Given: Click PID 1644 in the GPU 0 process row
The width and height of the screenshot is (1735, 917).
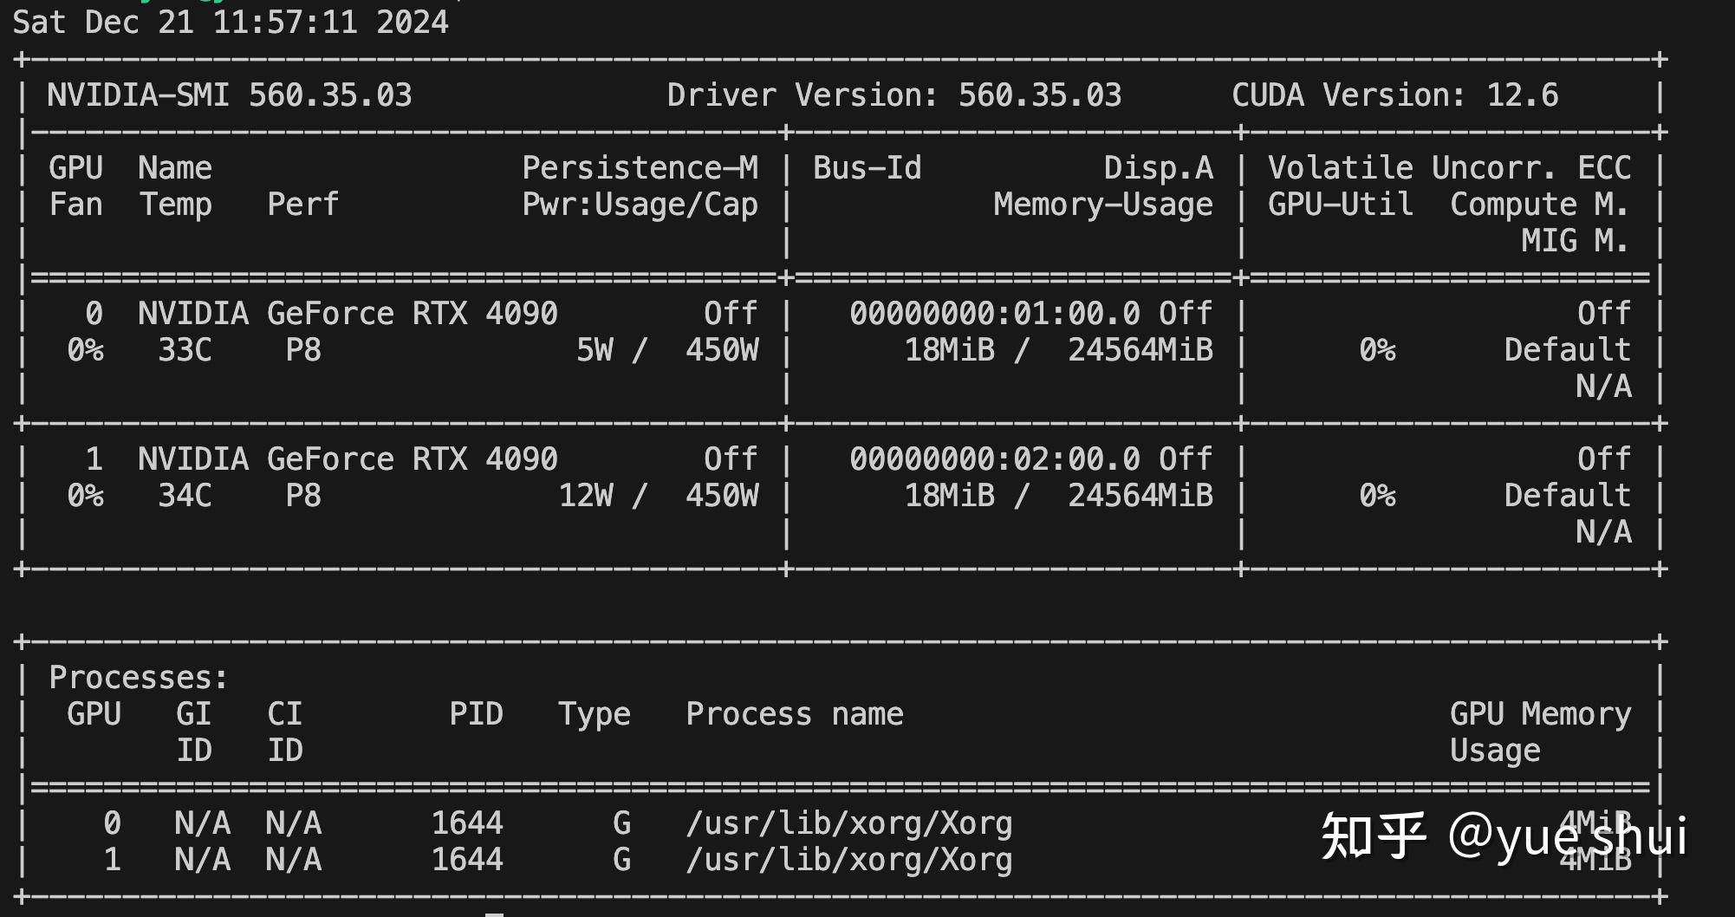Looking at the screenshot, I should point(467,823).
